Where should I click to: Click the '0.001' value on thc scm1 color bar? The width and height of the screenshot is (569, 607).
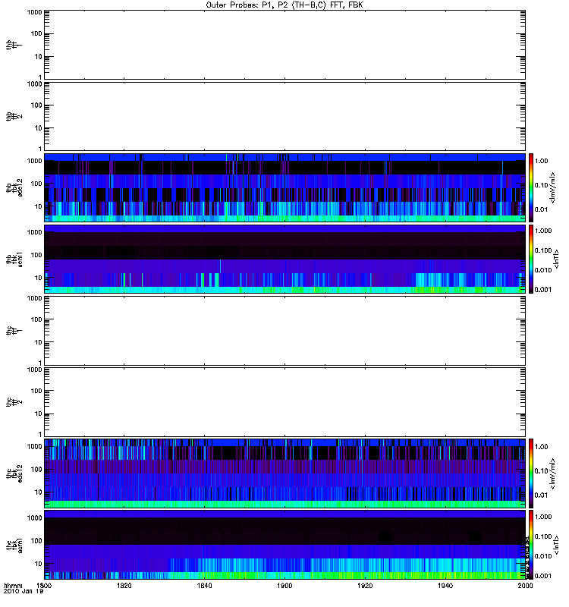(x=543, y=576)
